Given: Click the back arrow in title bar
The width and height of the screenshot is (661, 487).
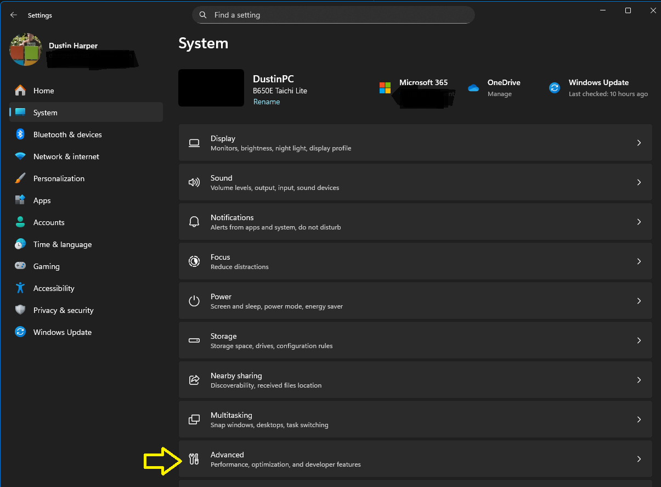Looking at the screenshot, I should (x=14, y=15).
